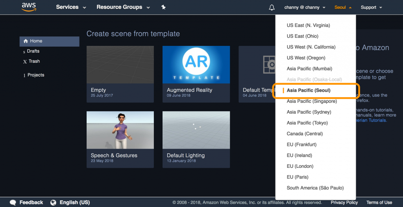Open the Sumerian Tutorials link
This screenshot has height=207, width=403.
(x=371, y=120)
